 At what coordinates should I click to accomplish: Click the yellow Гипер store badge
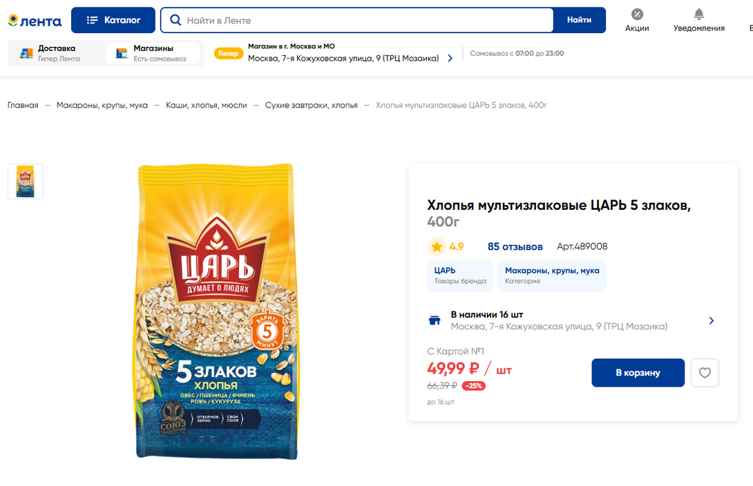coord(229,53)
